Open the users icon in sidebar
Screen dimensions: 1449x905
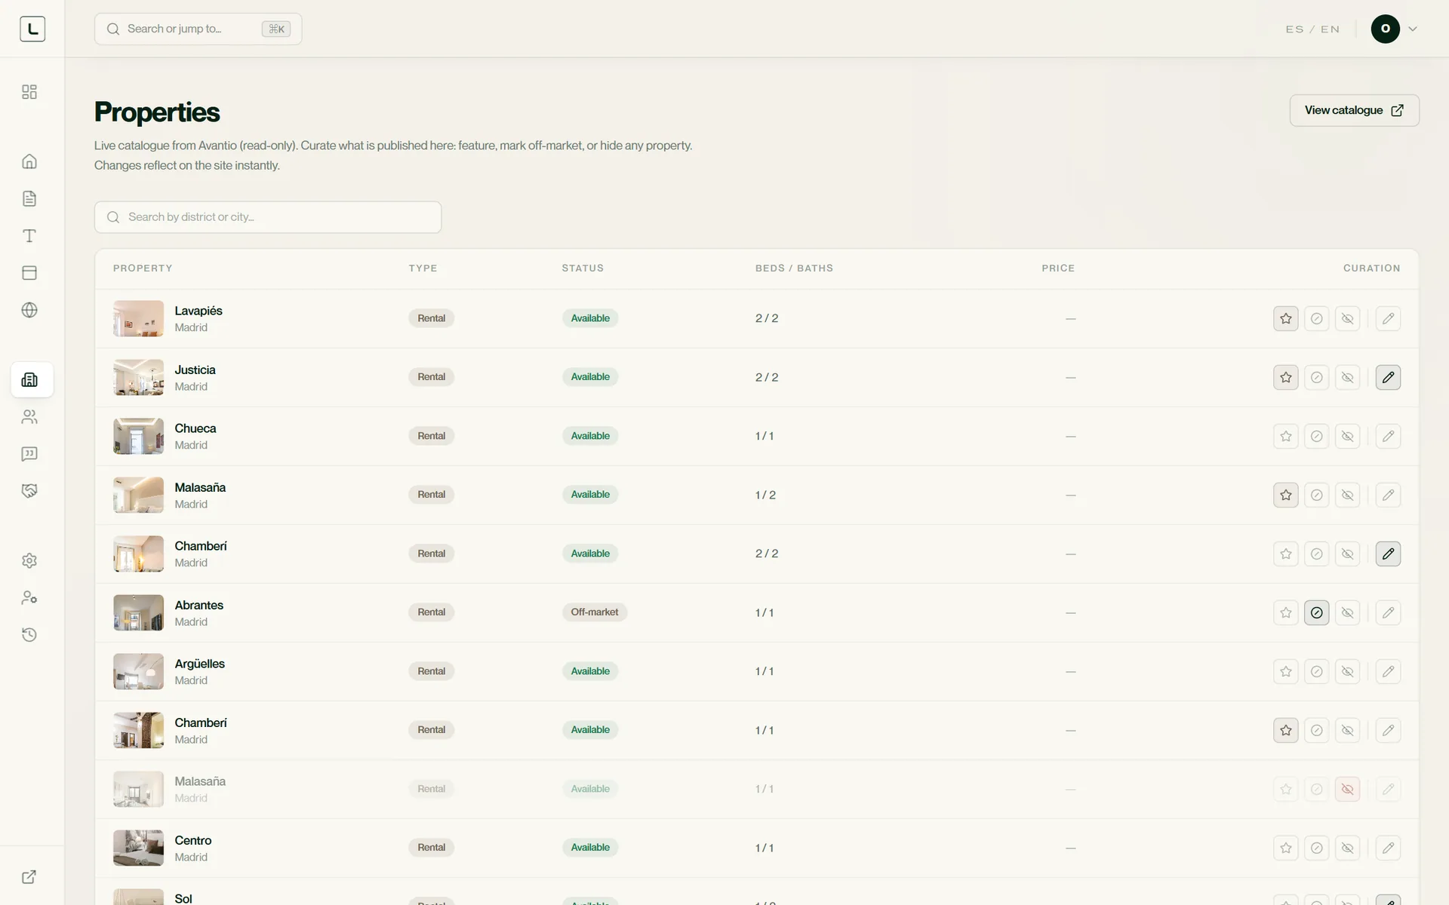(29, 417)
